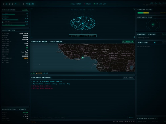Image resolution: width=166 pixels, height=124 pixels.
Task: Click the Lagos label on the map
Action: point(90,56)
